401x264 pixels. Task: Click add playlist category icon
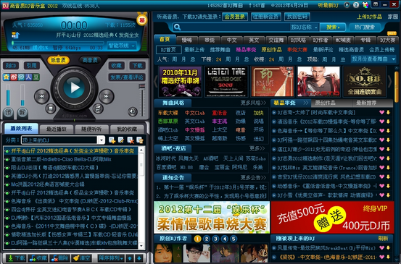click(x=112, y=140)
